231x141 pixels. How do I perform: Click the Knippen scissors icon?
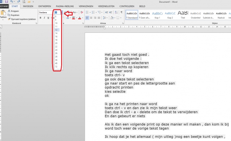tap(9, 11)
